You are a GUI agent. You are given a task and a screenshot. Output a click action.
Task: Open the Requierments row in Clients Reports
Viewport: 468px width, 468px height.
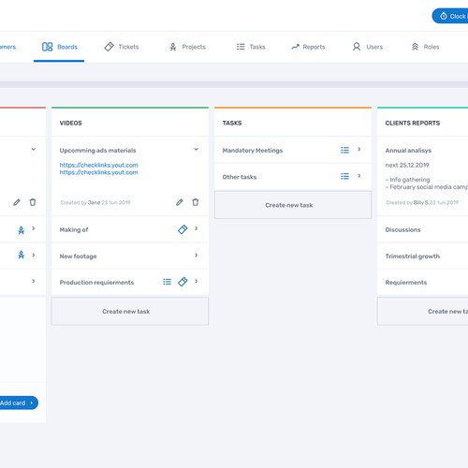coord(423,283)
